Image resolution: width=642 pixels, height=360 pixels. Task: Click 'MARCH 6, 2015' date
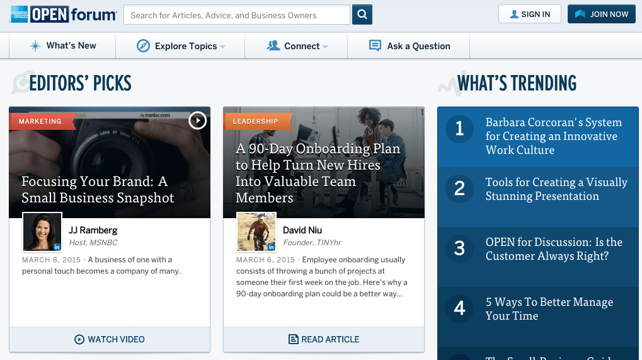tap(265, 260)
